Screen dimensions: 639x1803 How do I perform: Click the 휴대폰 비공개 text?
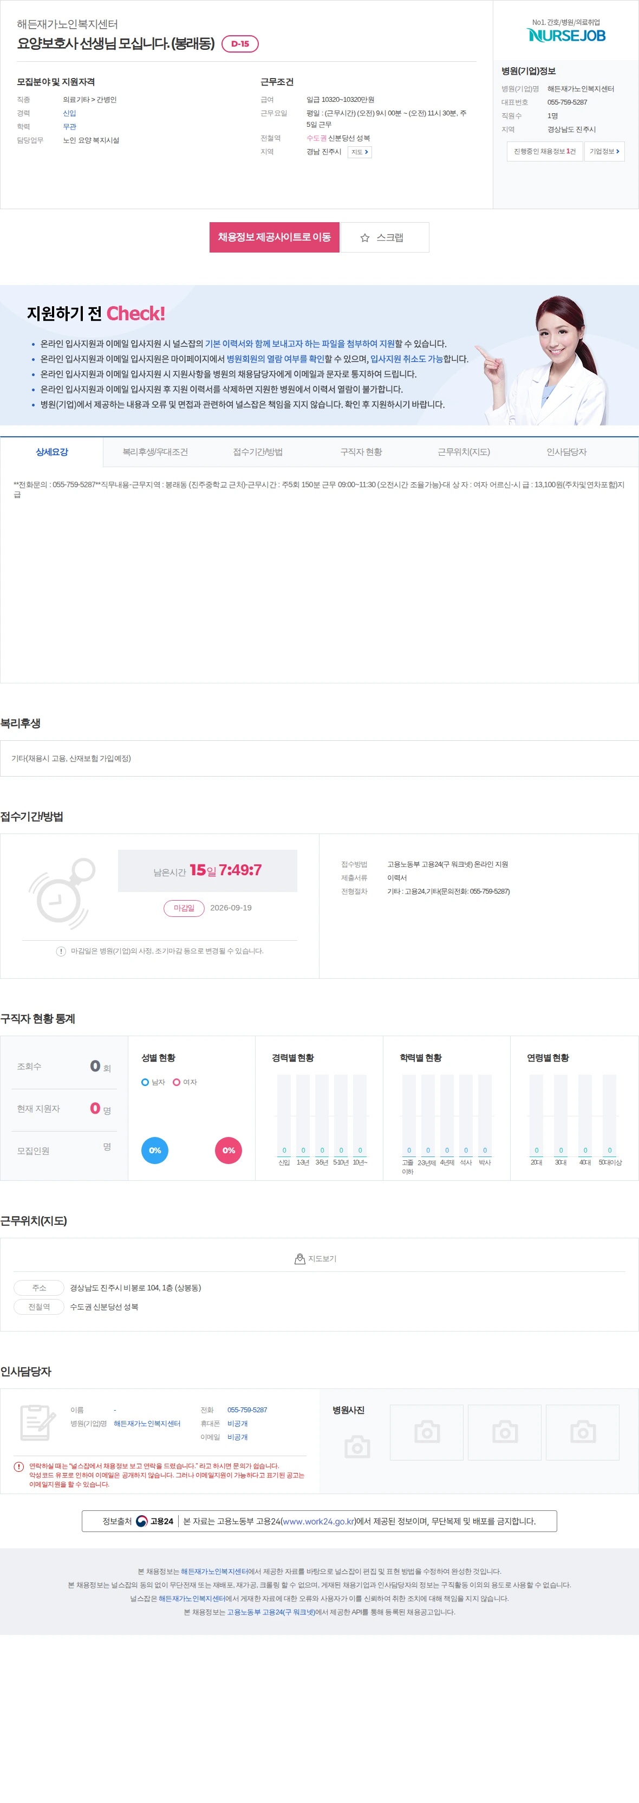[237, 1424]
